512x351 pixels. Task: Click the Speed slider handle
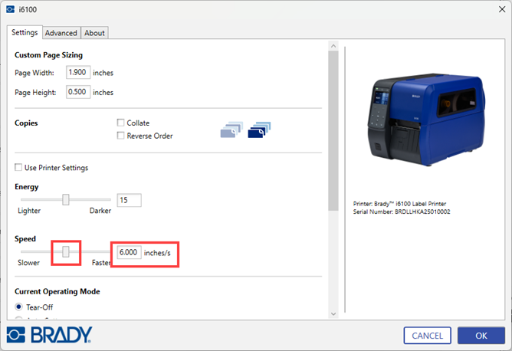click(x=67, y=251)
